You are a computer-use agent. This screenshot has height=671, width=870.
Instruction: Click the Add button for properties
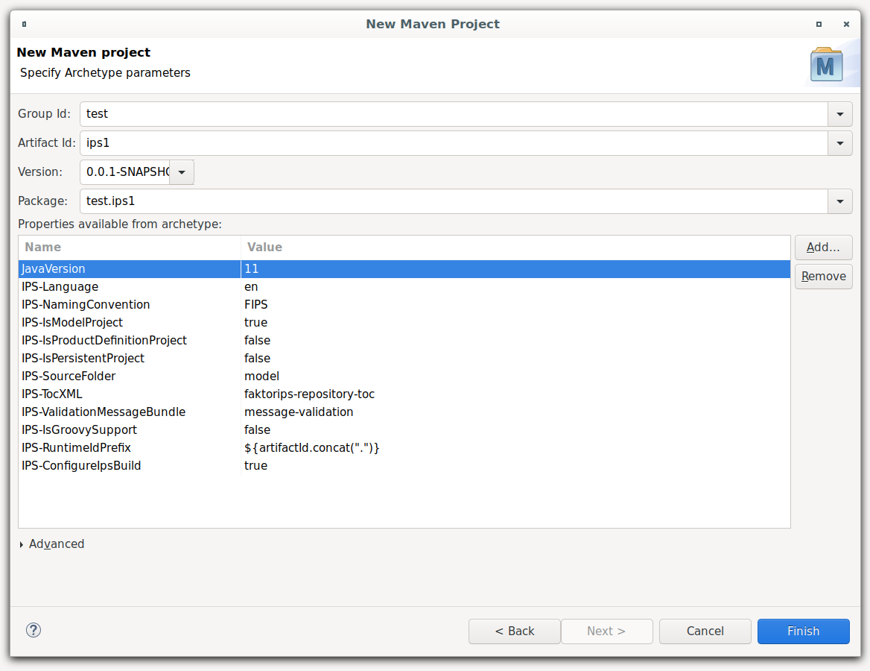pyautogui.click(x=823, y=247)
